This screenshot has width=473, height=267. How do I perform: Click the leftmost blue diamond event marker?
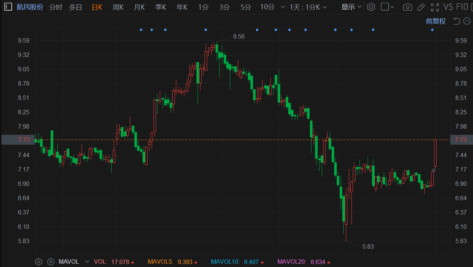tap(141, 30)
